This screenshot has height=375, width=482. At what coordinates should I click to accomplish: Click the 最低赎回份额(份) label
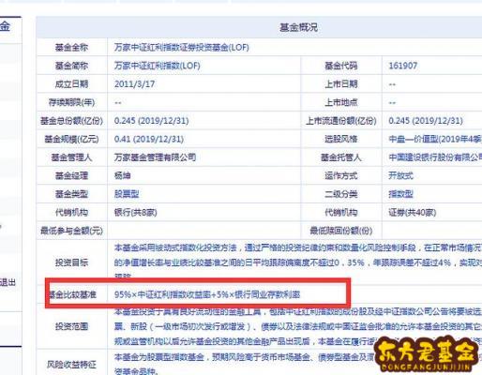(x=341, y=231)
